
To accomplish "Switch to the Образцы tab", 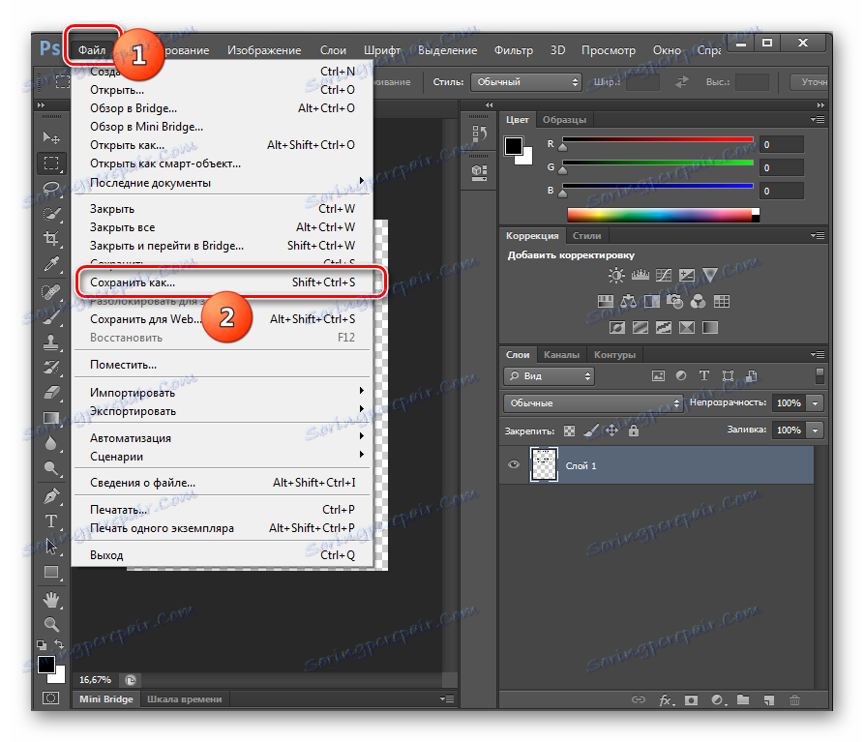I will tap(564, 120).
